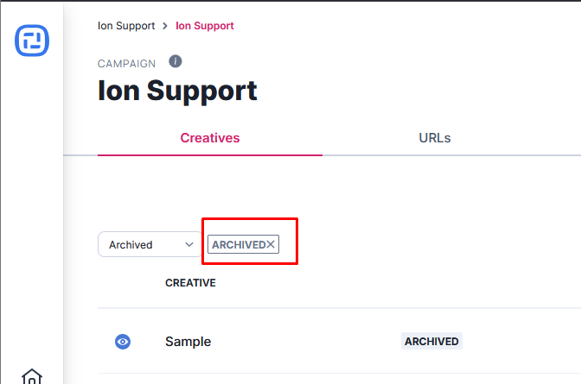Remove the ARCHIVED filter chip with X
581x384 pixels.
pos(271,245)
